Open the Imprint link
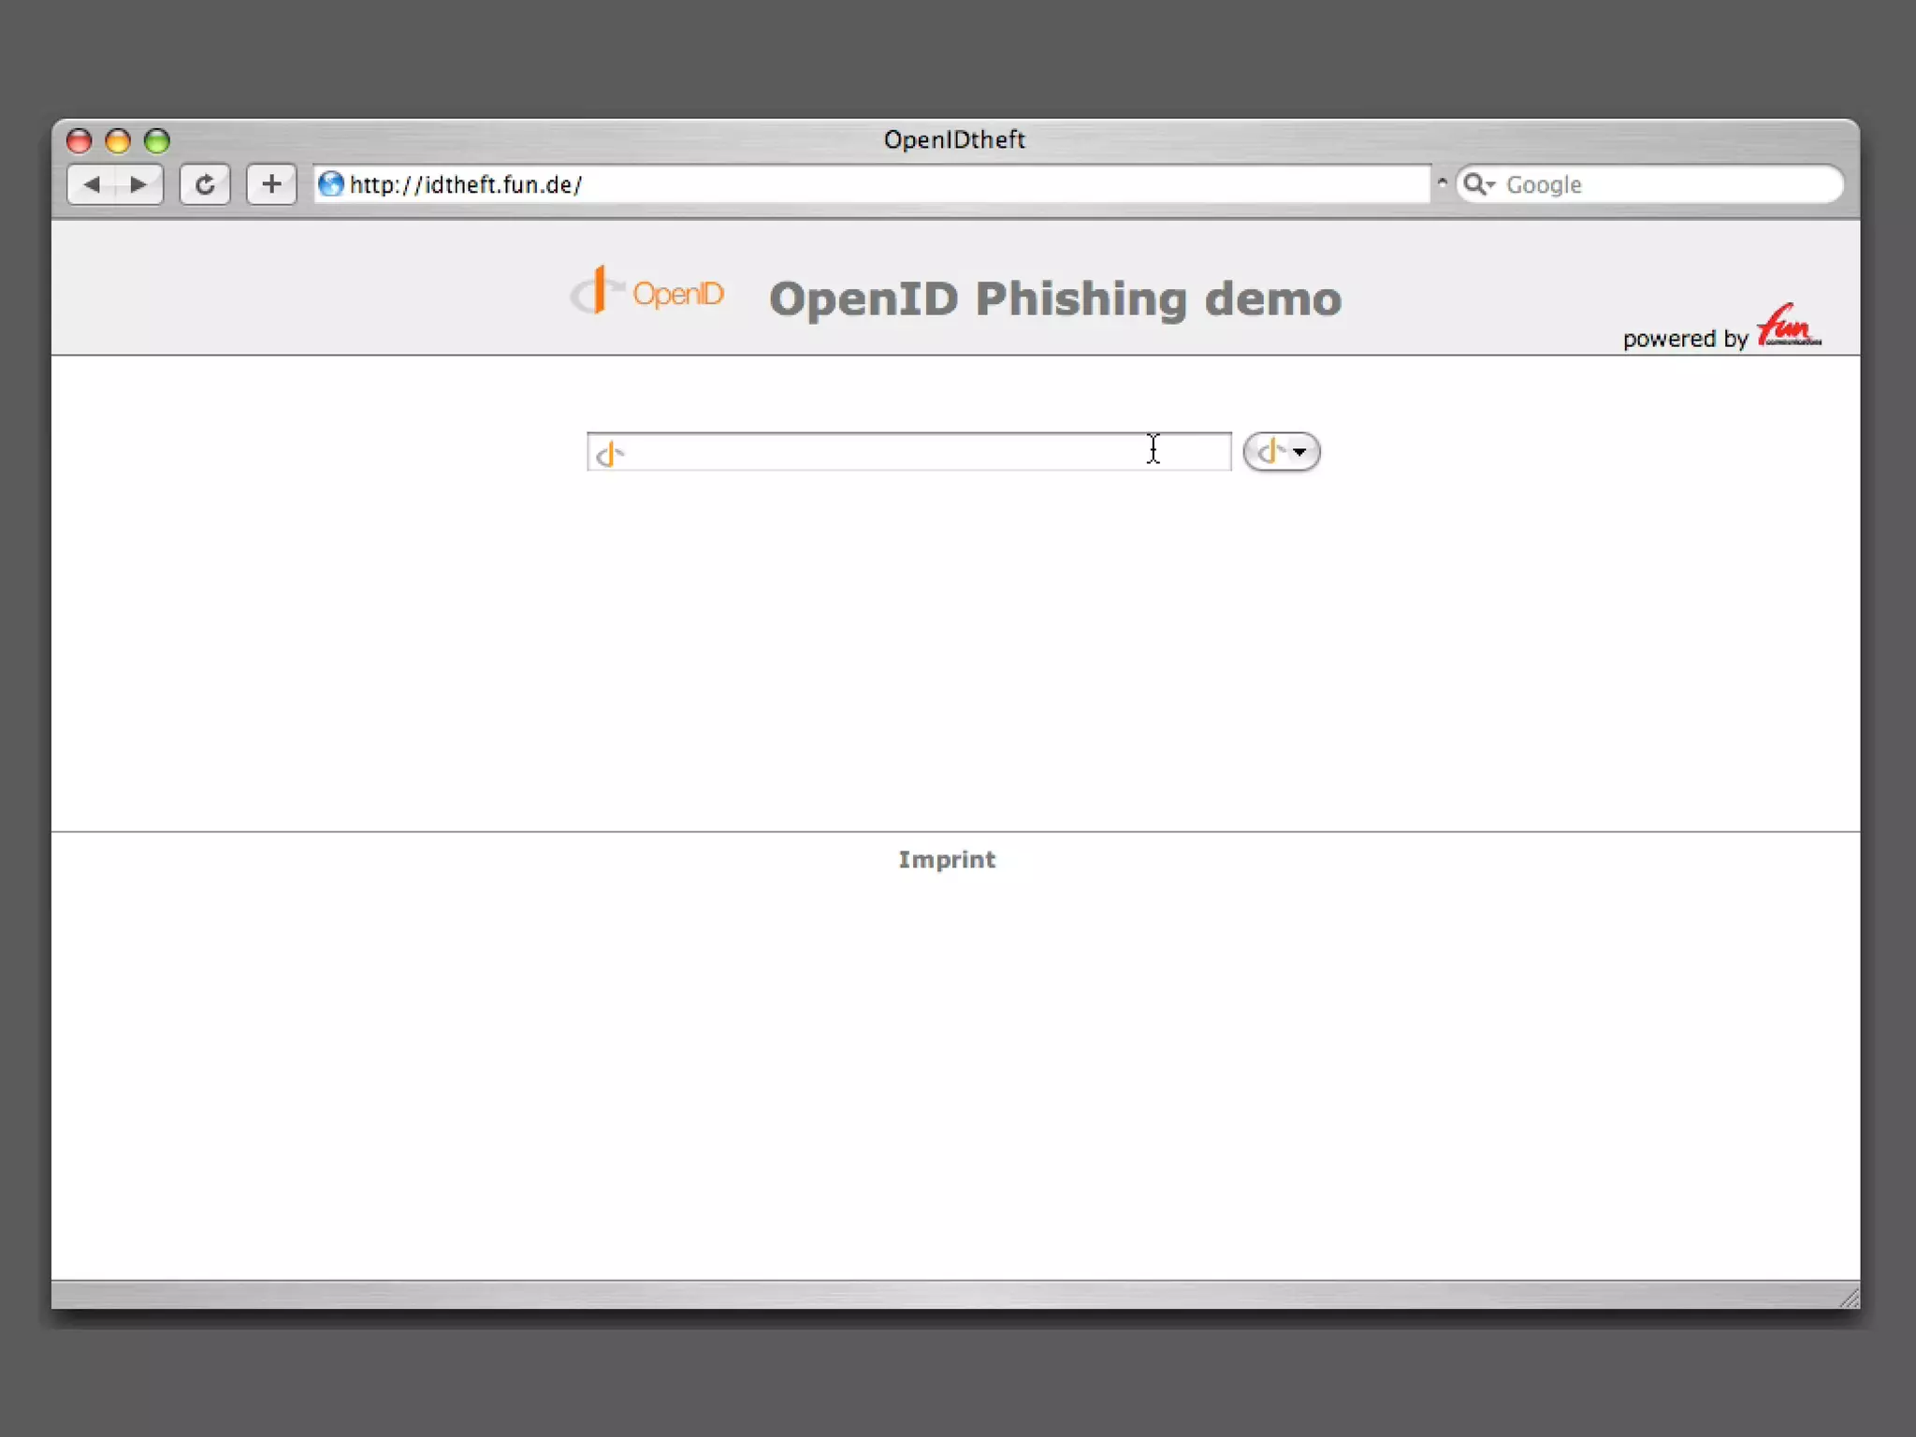The image size is (1916, 1437). click(947, 860)
